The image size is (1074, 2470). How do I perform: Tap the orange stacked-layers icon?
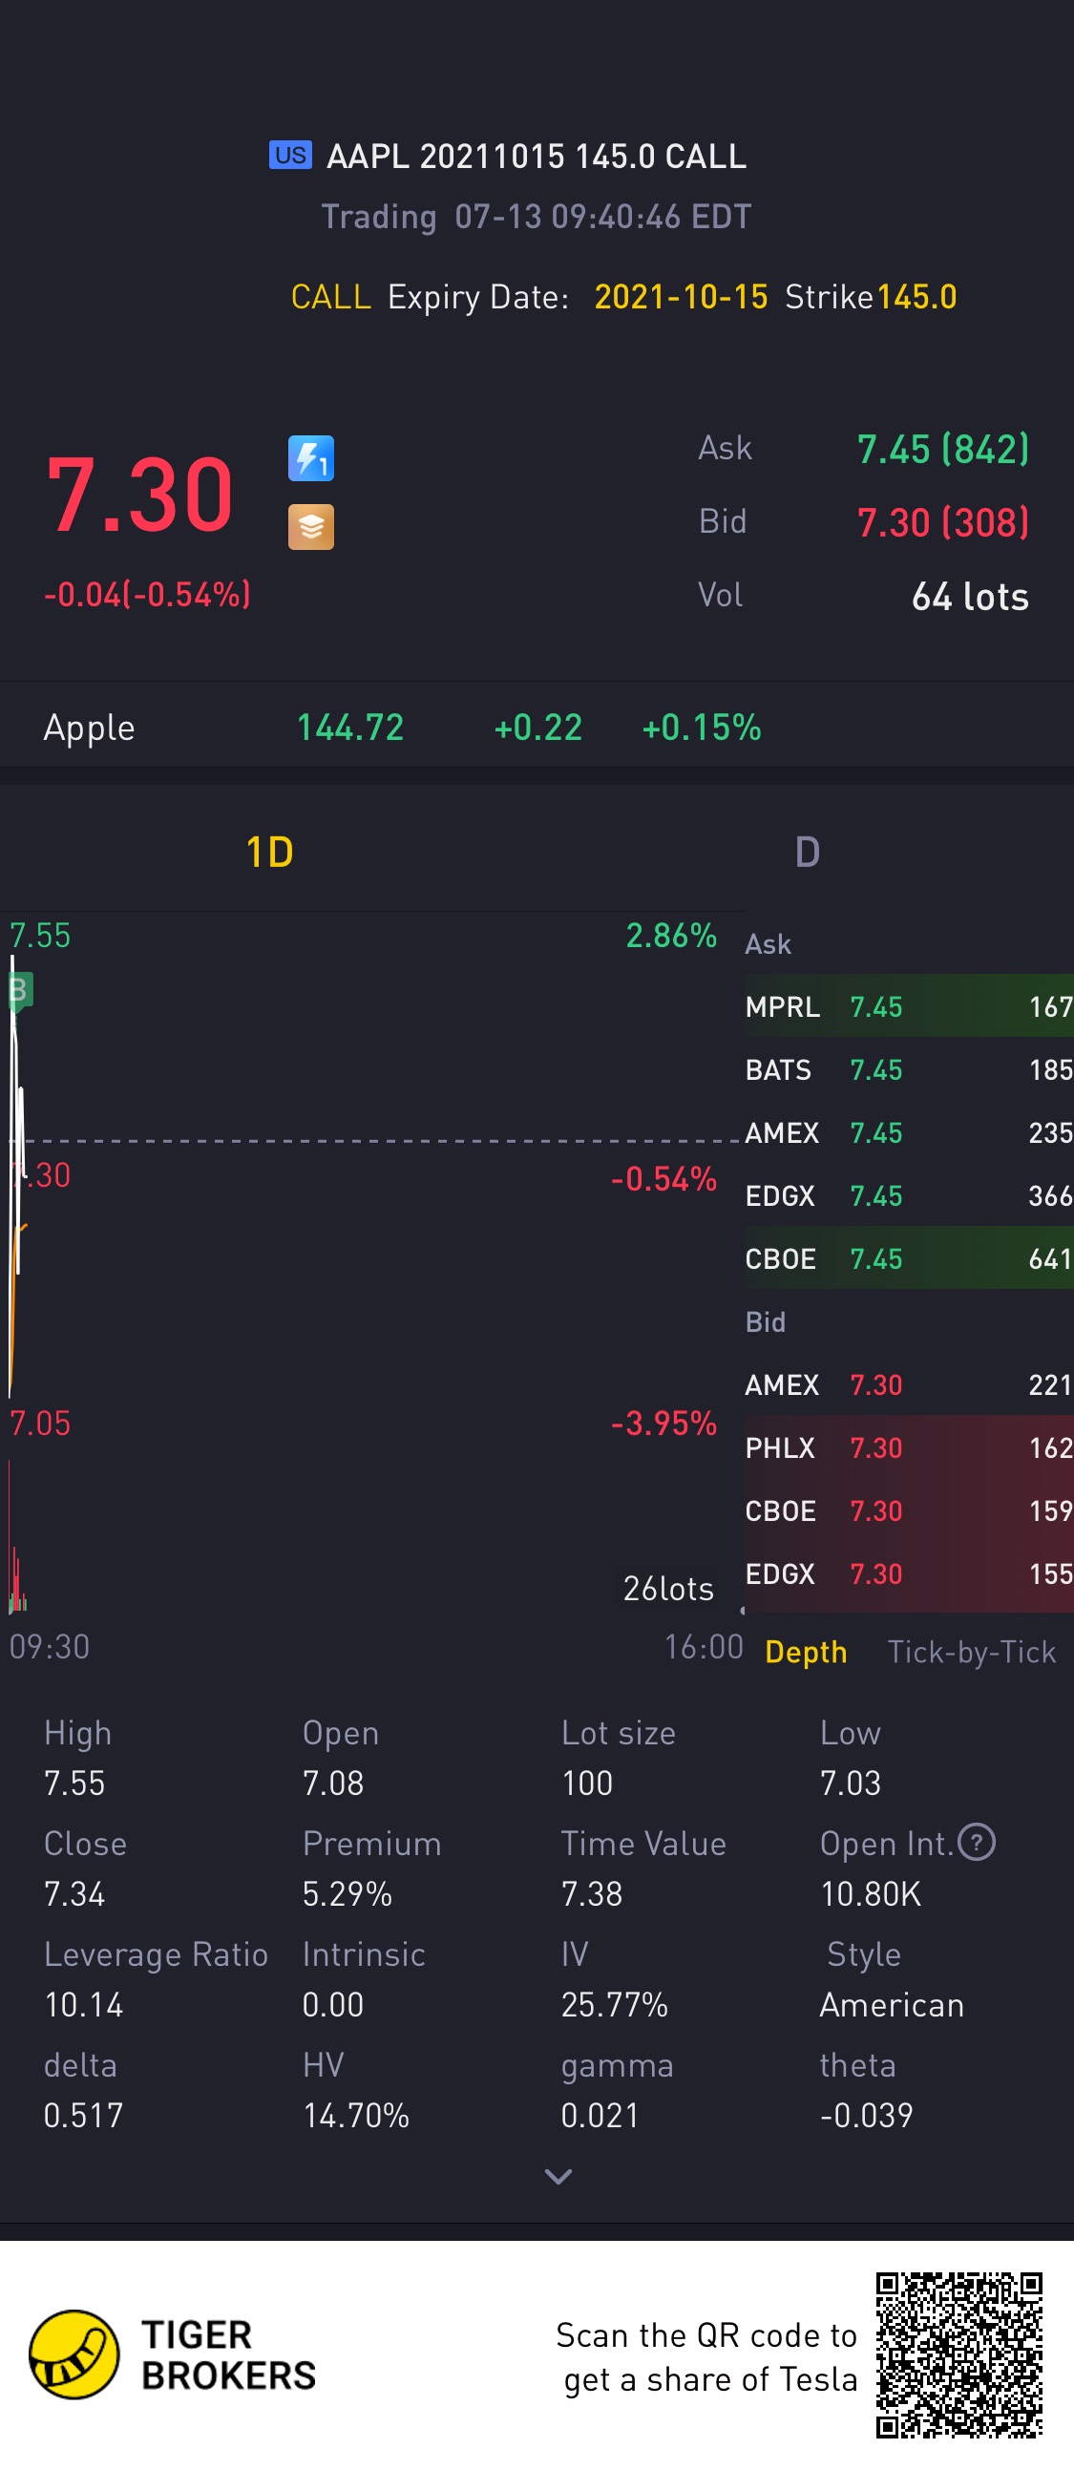[310, 526]
